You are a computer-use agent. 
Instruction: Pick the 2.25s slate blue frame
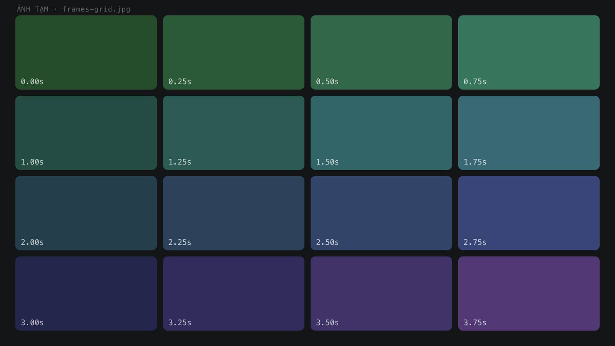click(x=234, y=213)
